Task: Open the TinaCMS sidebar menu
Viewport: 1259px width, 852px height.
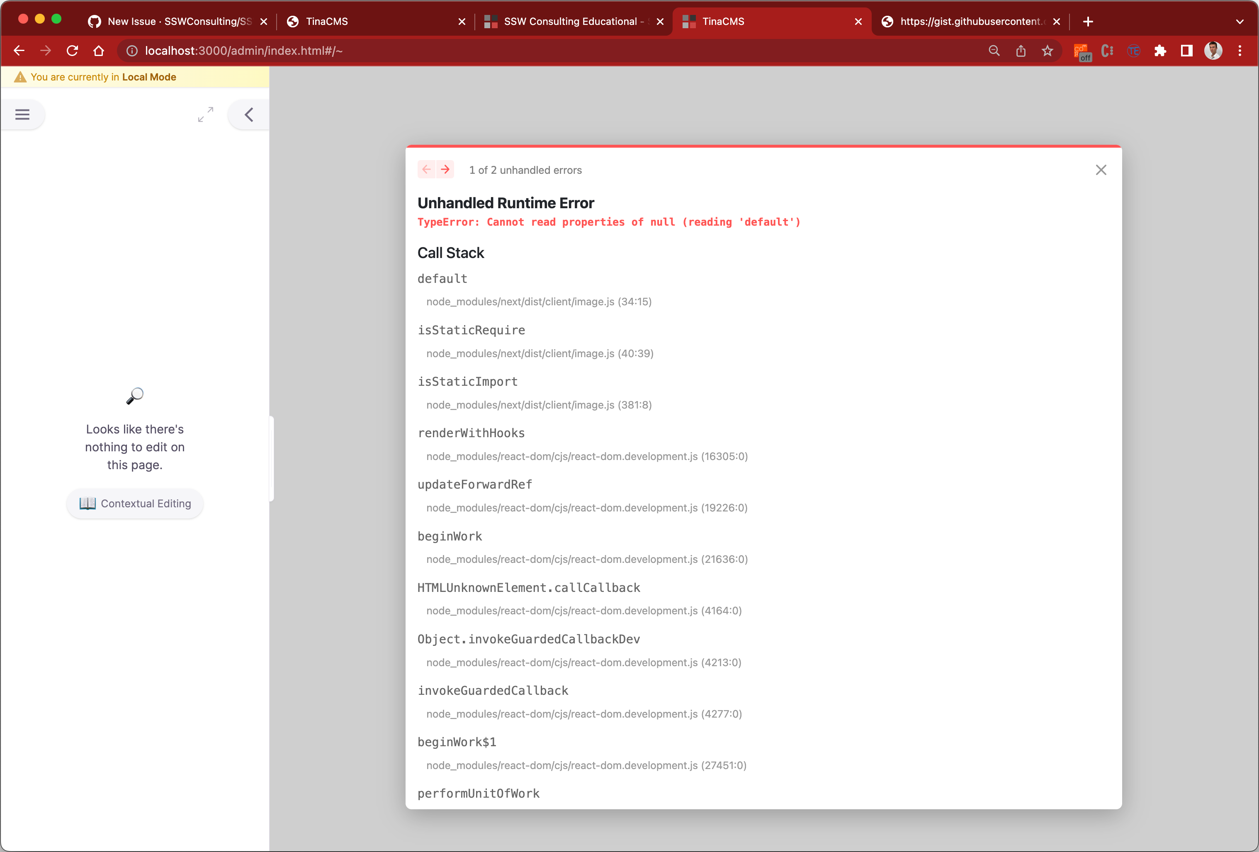Action: (22, 114)
